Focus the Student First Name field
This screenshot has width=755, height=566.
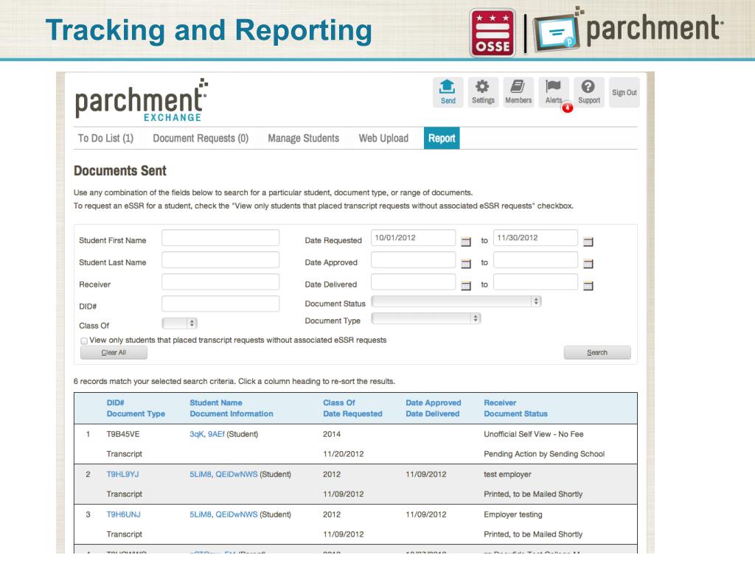coord(220,238)
